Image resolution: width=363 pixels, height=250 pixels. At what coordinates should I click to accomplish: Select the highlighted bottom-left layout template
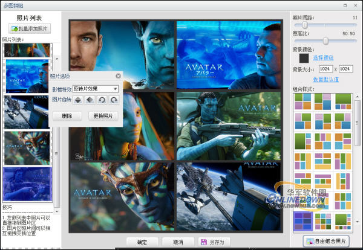tap(302, 221)
